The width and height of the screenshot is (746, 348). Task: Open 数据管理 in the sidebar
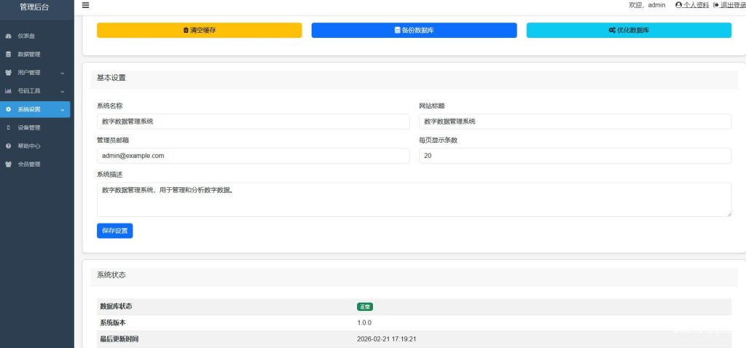click(x=35, y=54)
